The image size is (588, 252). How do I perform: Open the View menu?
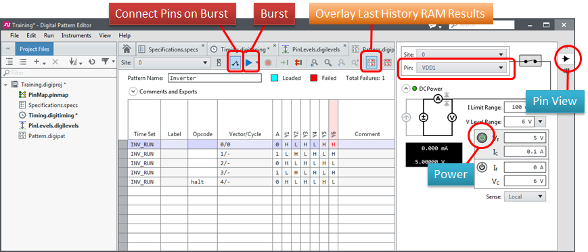coord(105,36)
